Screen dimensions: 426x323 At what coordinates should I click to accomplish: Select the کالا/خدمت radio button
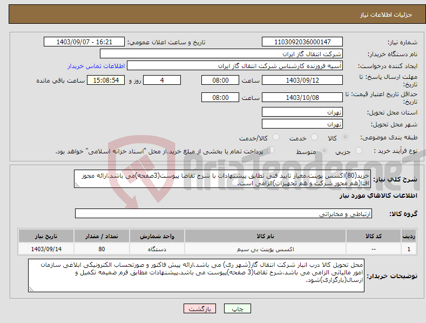pos(276,137)
